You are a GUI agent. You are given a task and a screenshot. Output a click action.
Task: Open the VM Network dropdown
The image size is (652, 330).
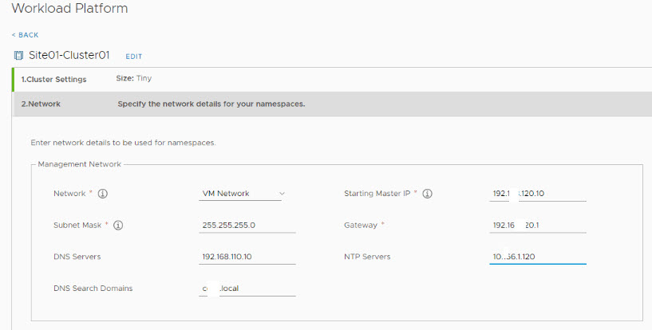(243, 194)
